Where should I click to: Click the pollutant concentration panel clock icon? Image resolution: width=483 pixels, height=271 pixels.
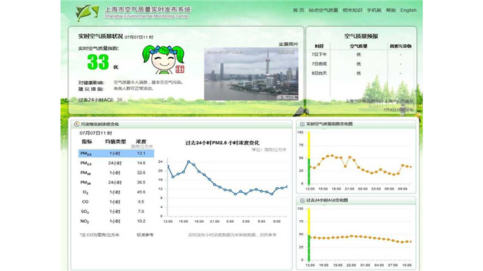pos(77,124)
